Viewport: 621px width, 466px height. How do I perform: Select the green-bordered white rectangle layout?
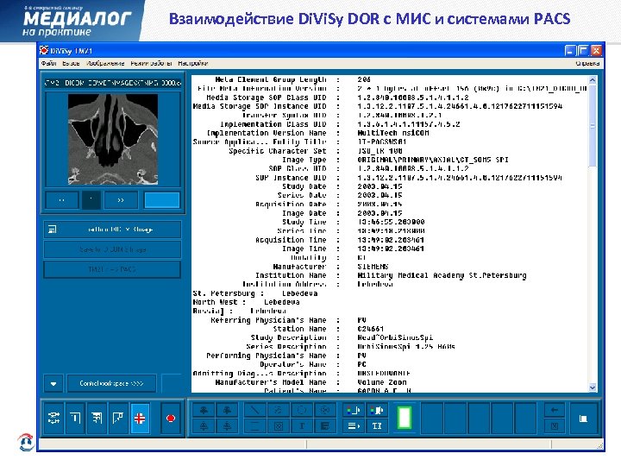click(405, 418)
